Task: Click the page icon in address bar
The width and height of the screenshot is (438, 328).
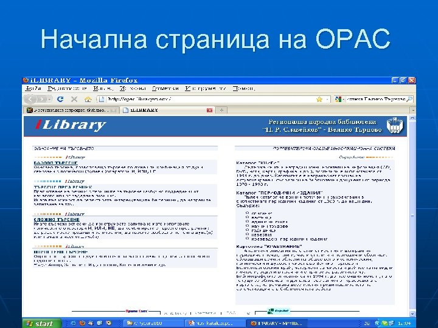Action: pyautogui.click(x=102, y=99)
